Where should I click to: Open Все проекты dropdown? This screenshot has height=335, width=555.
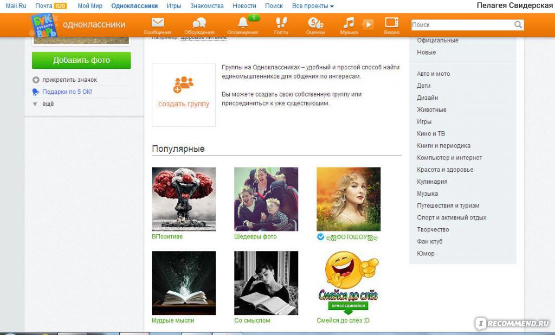(x=313, y=6)
